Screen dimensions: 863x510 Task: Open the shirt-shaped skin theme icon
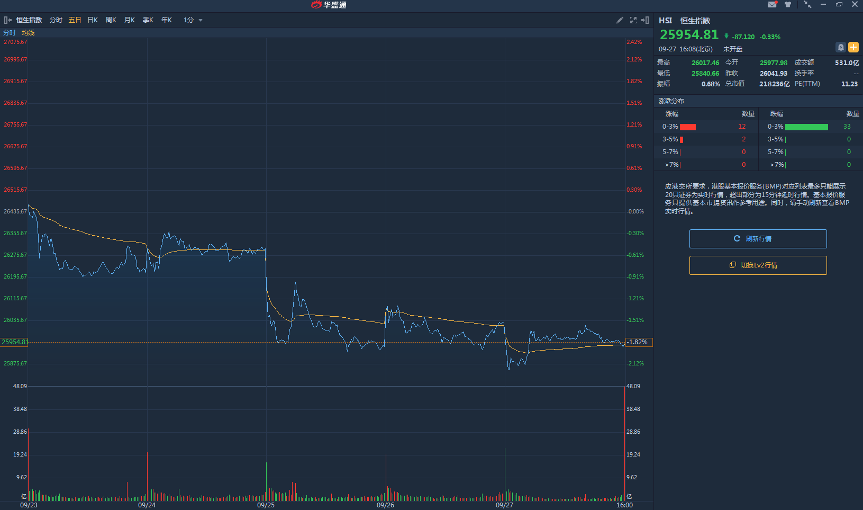[x=788, y=4]
